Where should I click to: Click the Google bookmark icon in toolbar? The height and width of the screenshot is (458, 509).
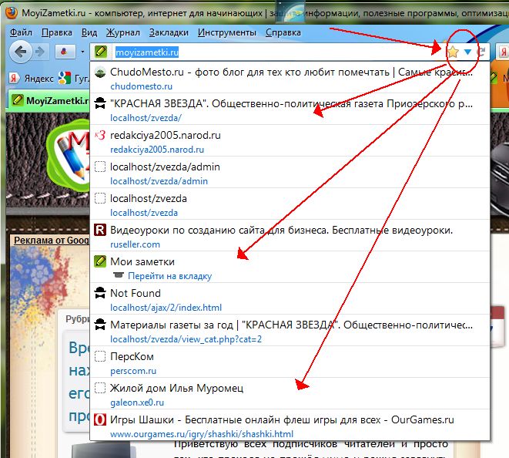coord(64,78)
